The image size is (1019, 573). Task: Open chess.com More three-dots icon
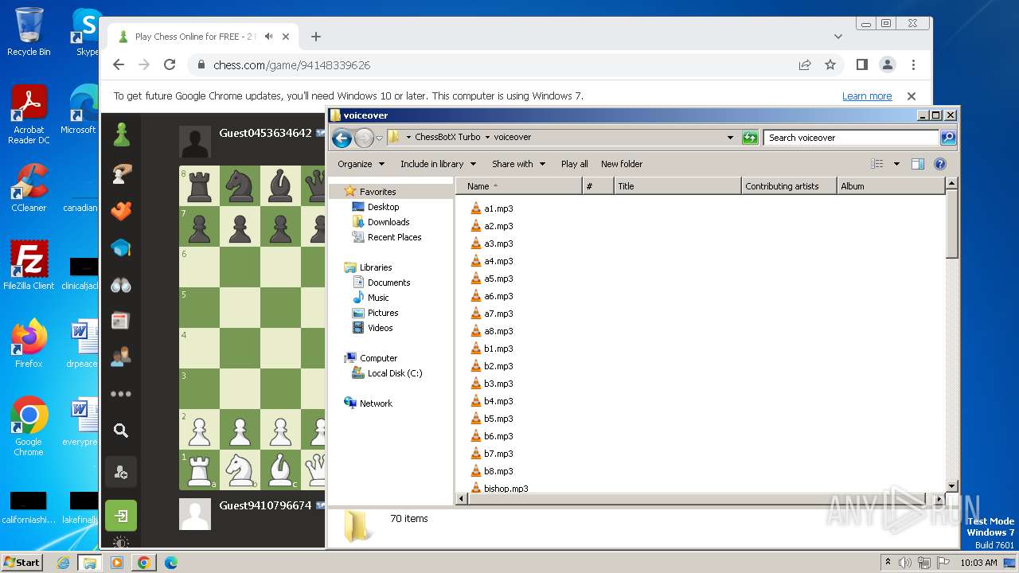(x=121, y=394)
